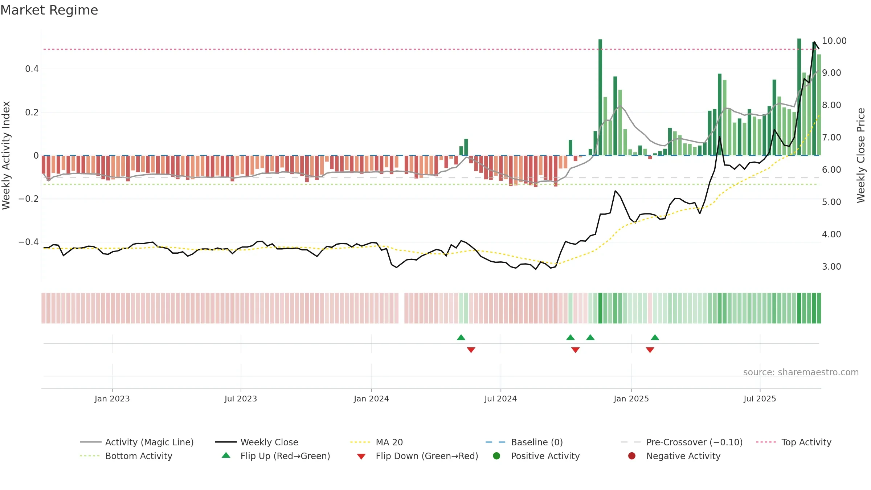Select first red flip-down marker before Jul 2024

[471, 350]
